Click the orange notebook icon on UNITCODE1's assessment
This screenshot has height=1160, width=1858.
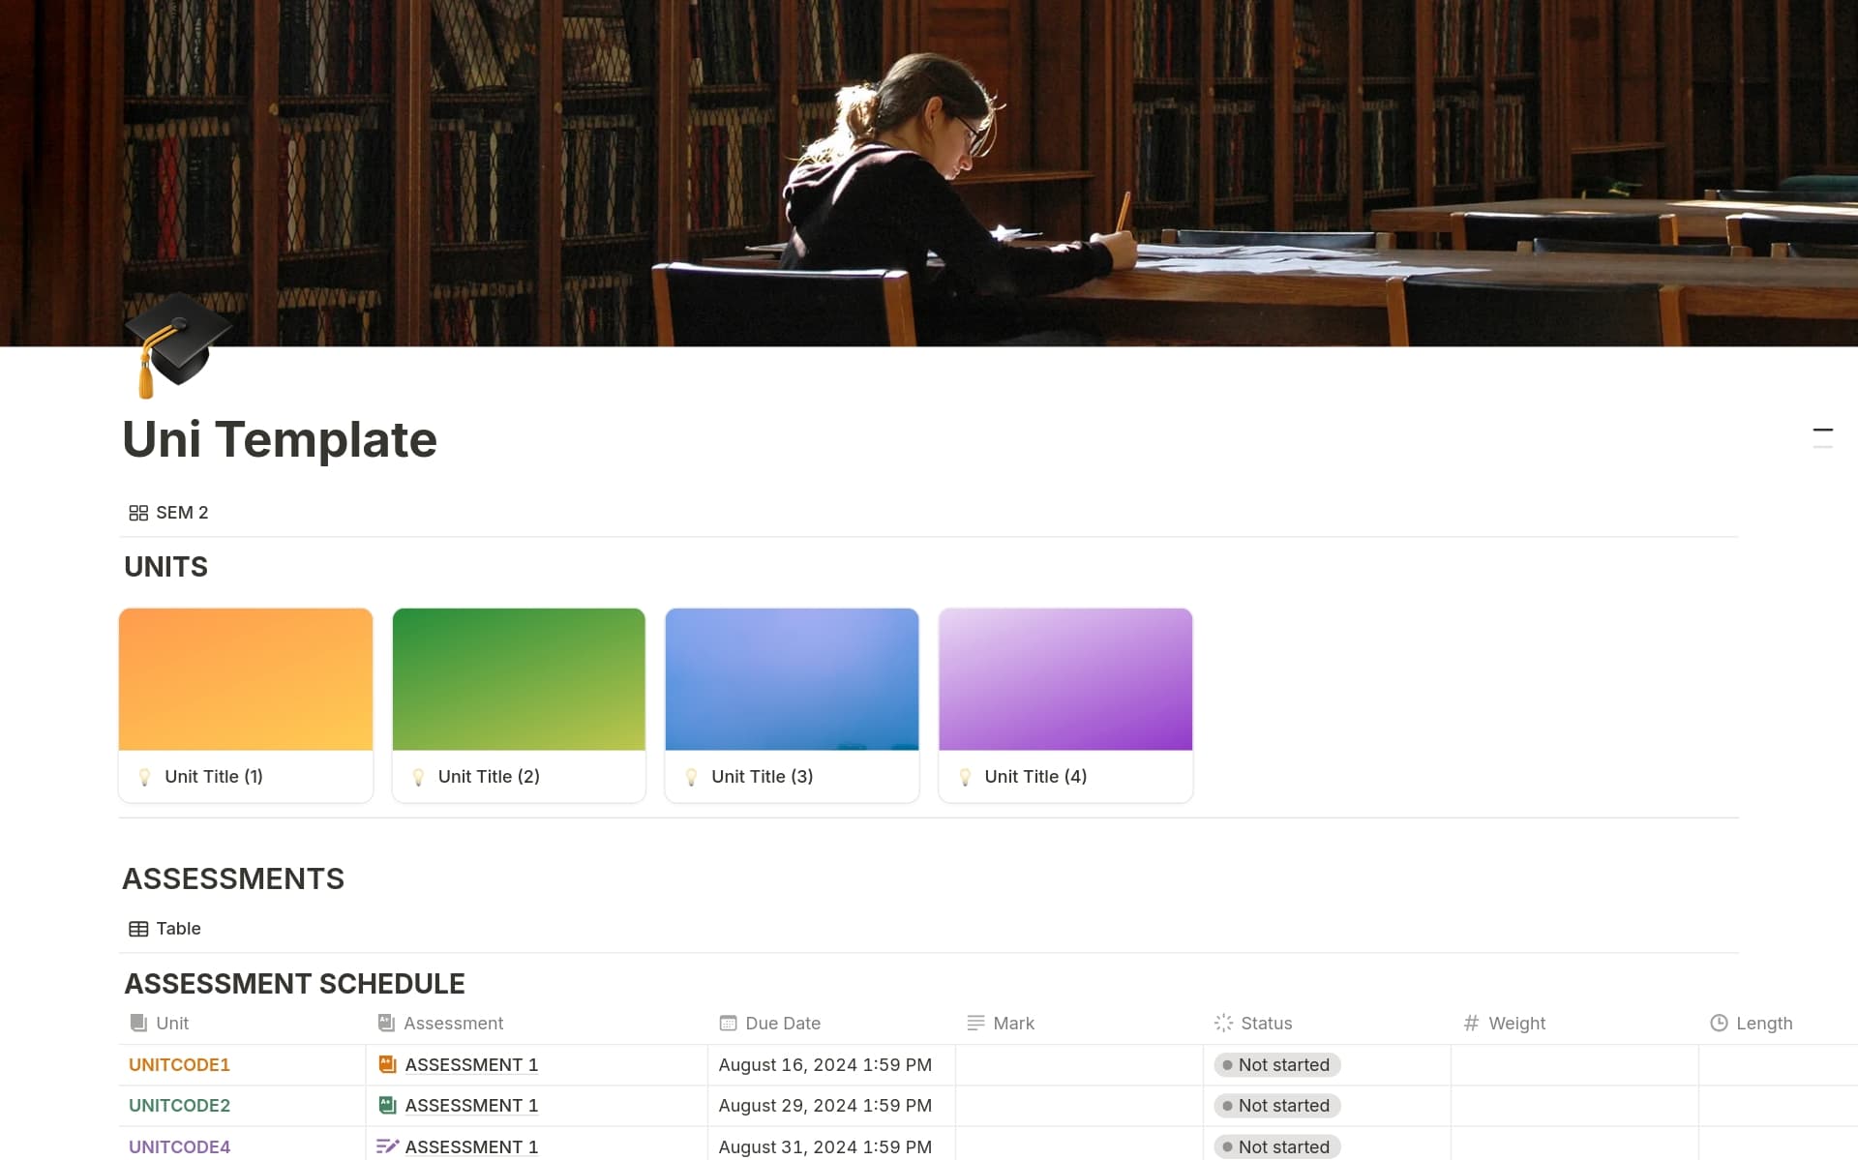[387, 1064]
